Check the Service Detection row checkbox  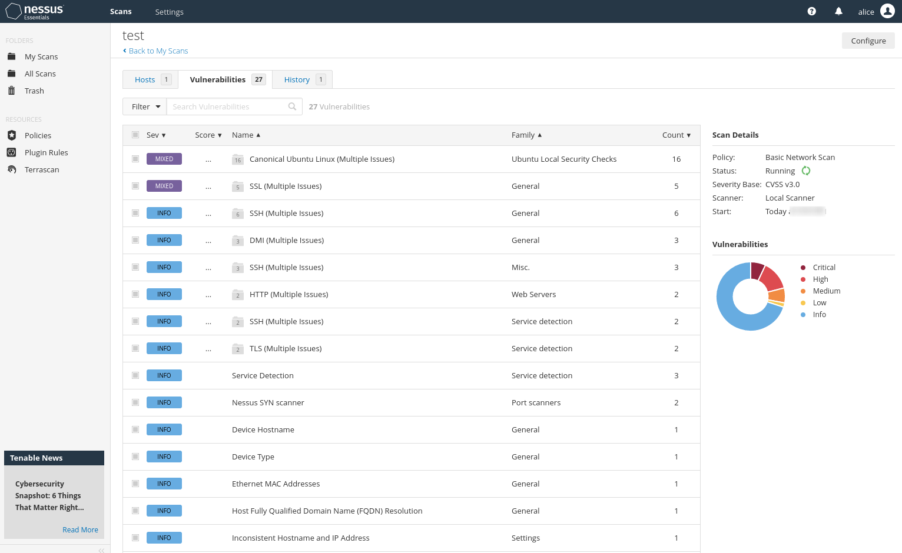click(x=135, y=375)
